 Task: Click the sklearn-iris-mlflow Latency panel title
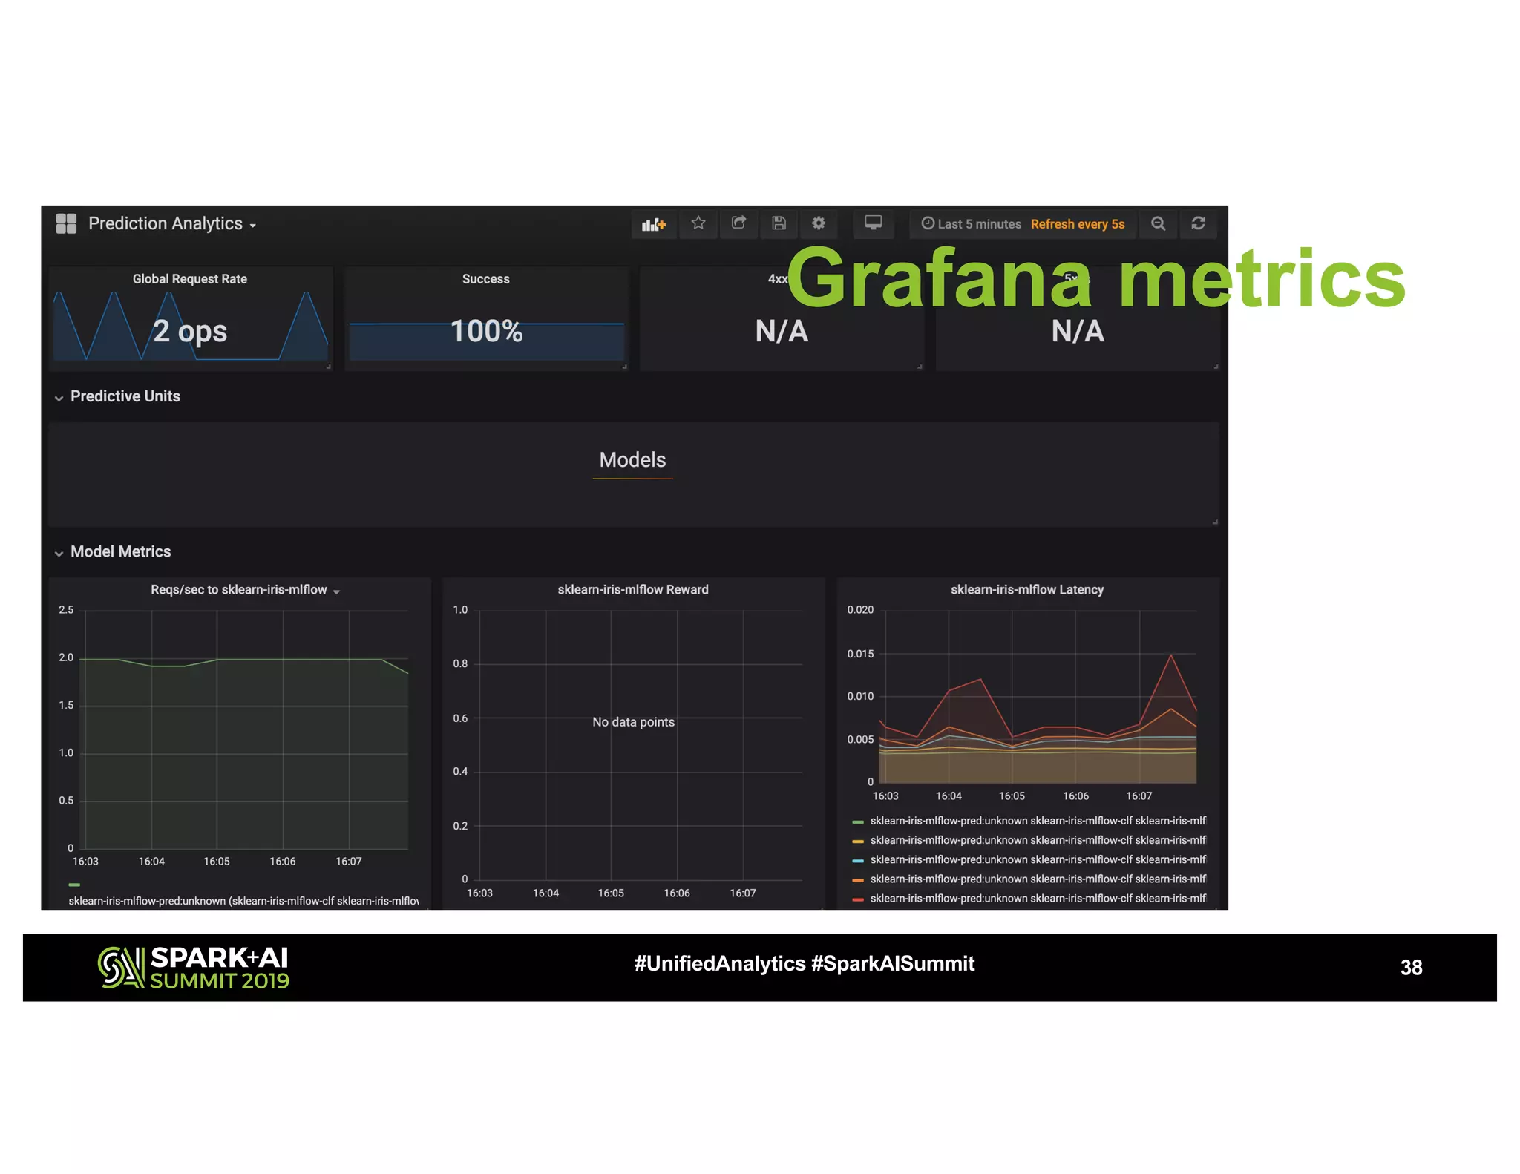click(1027, 590)
